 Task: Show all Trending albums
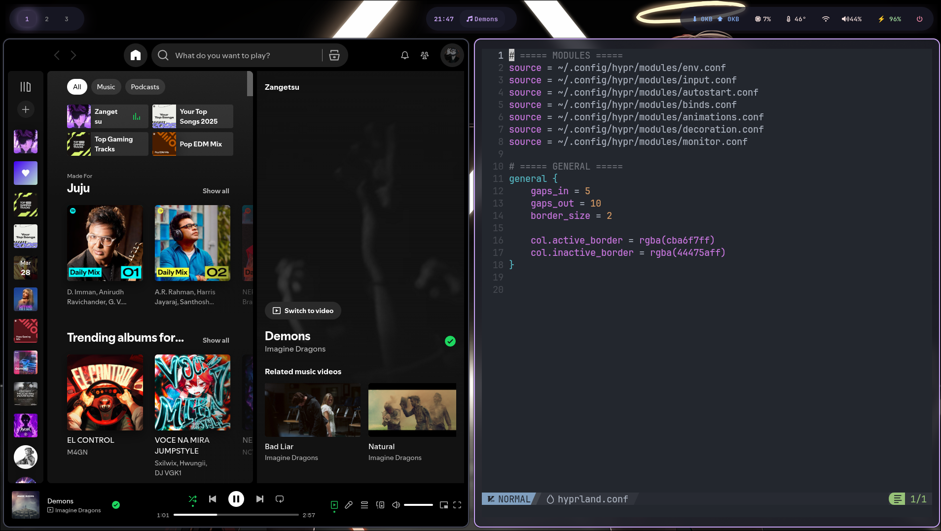[x=216, y=340]
